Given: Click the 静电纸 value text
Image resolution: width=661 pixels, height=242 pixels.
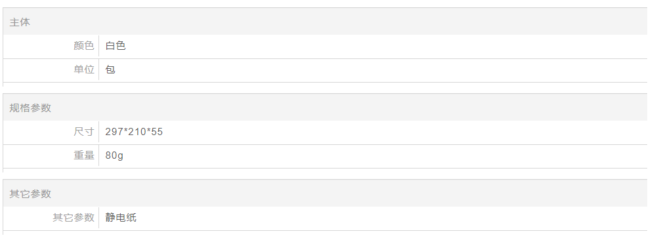Looking at the screenshot, I should (x=121, y=218).
